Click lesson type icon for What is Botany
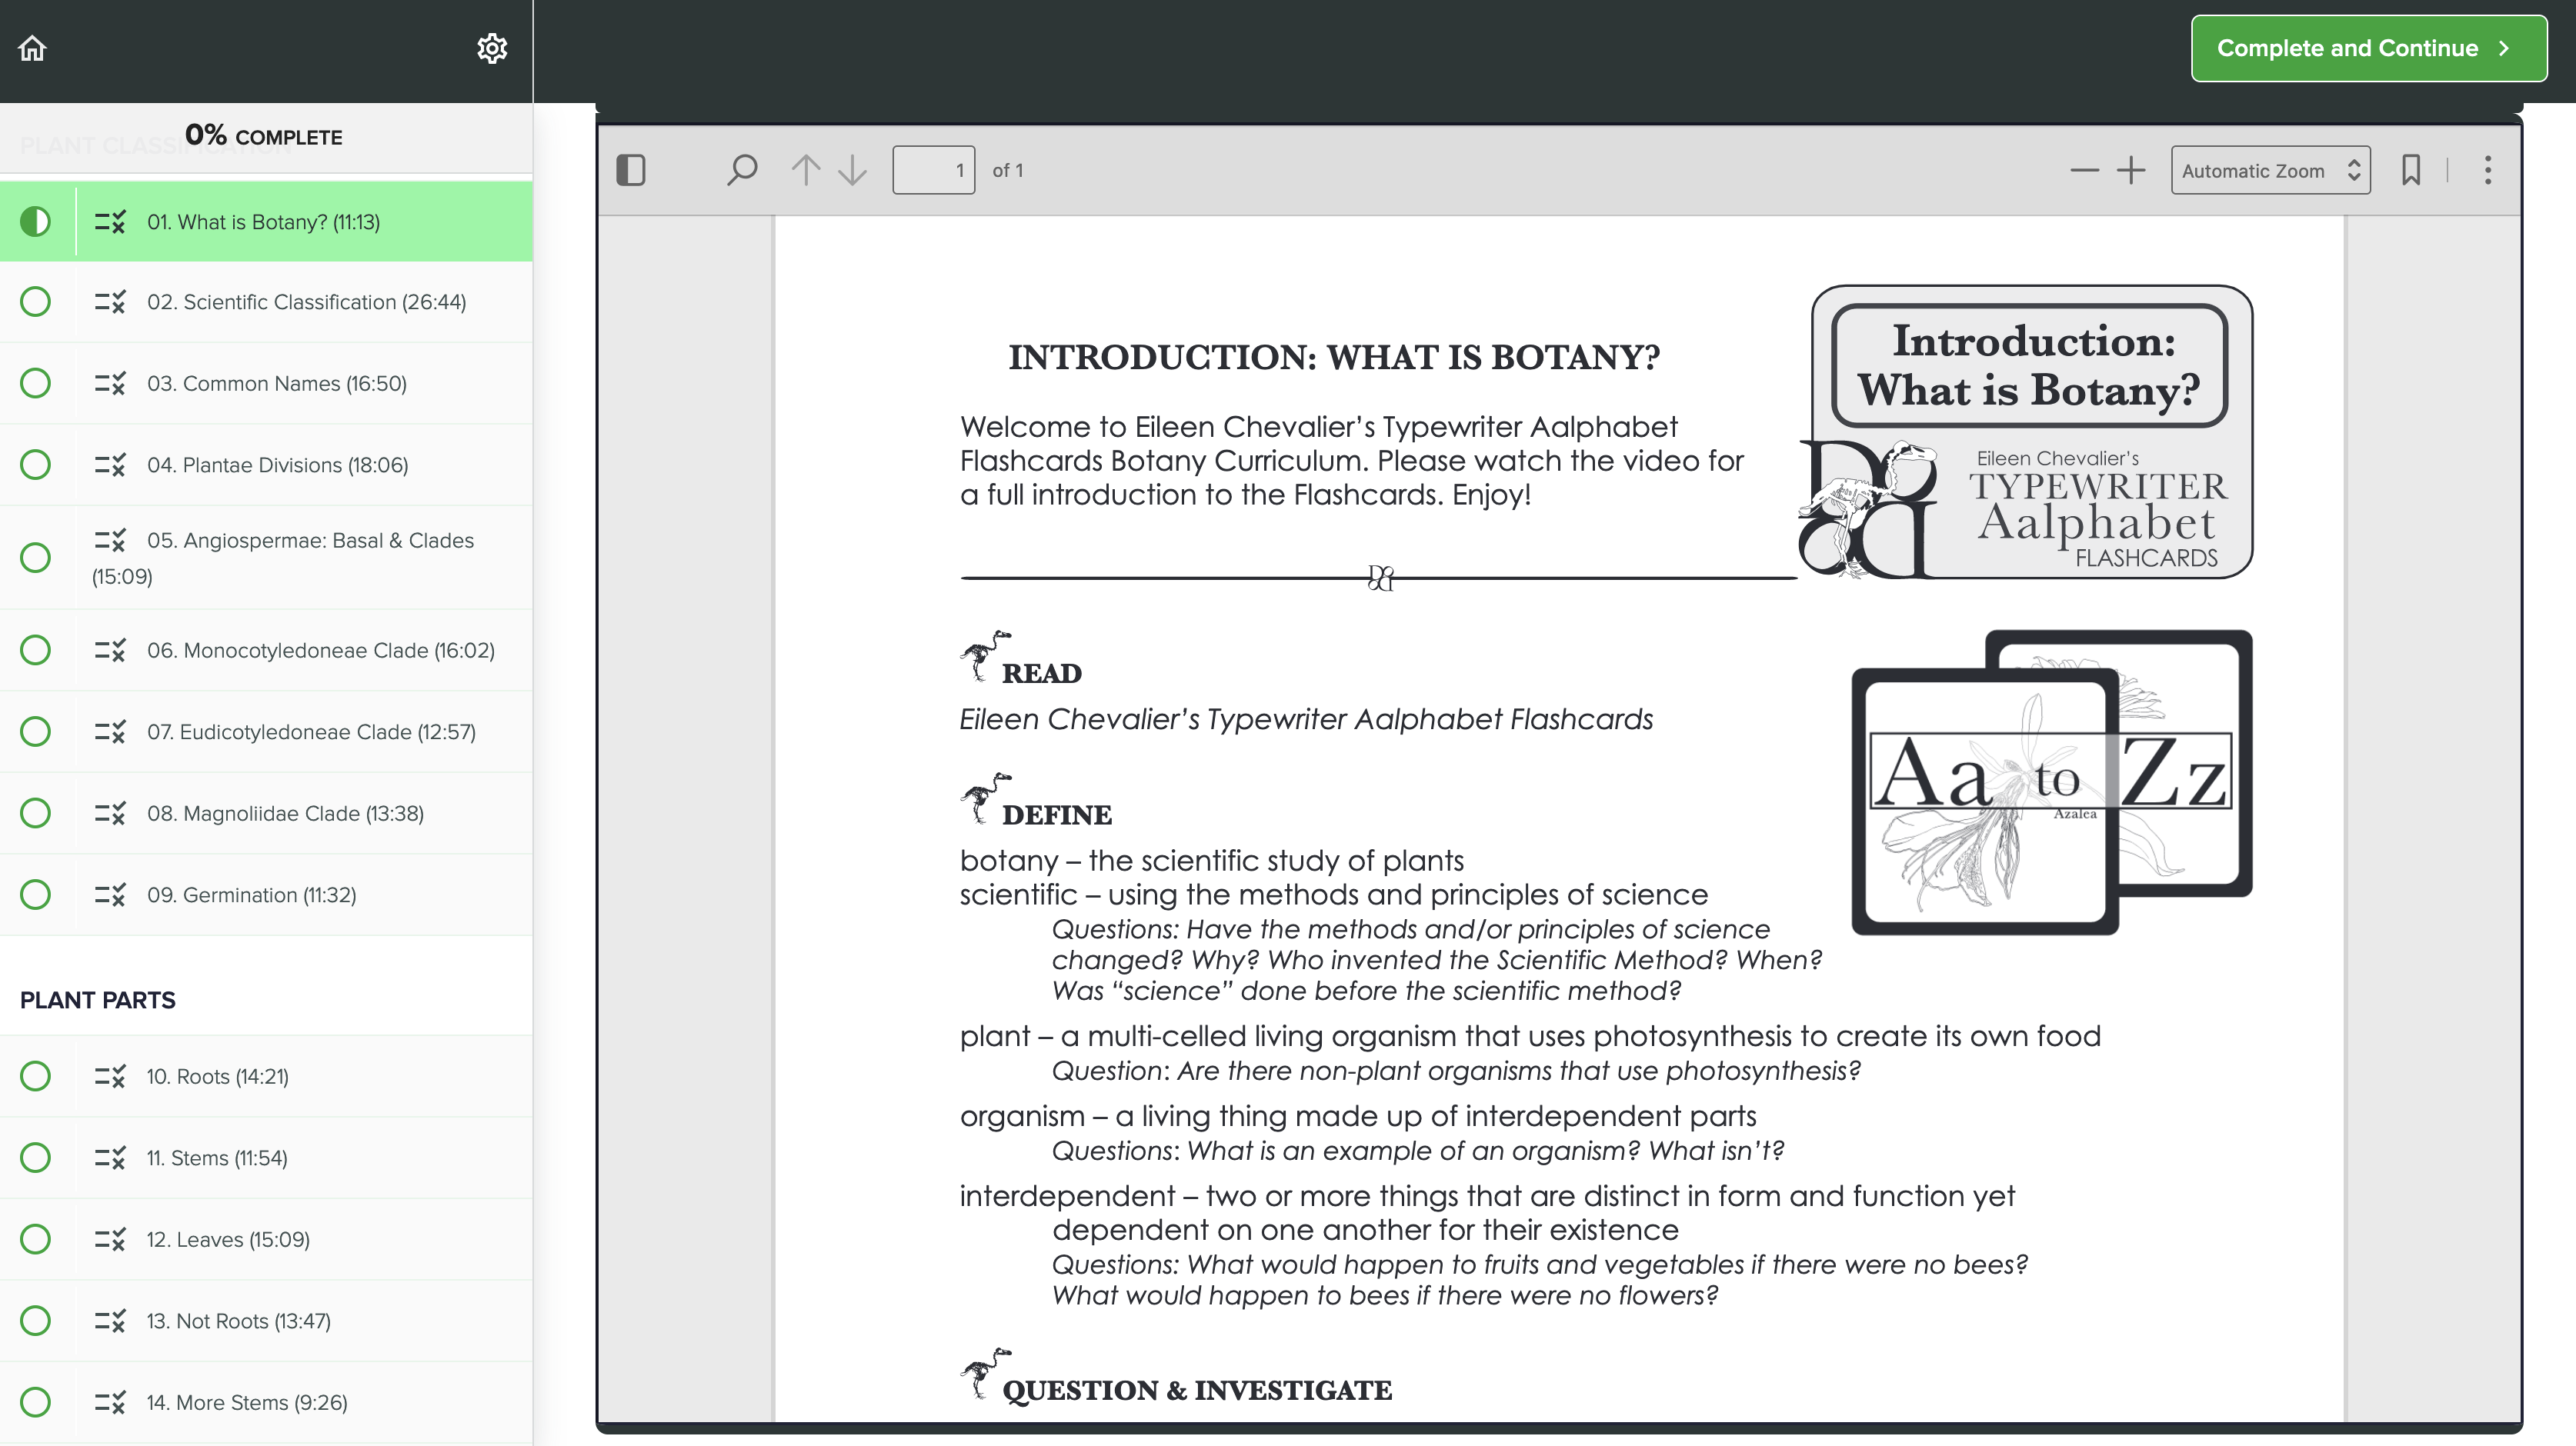 pos(110,221)
